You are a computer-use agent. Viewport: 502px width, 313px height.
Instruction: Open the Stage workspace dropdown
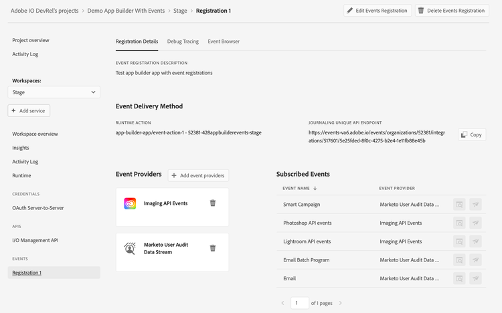tap(54, 92)
